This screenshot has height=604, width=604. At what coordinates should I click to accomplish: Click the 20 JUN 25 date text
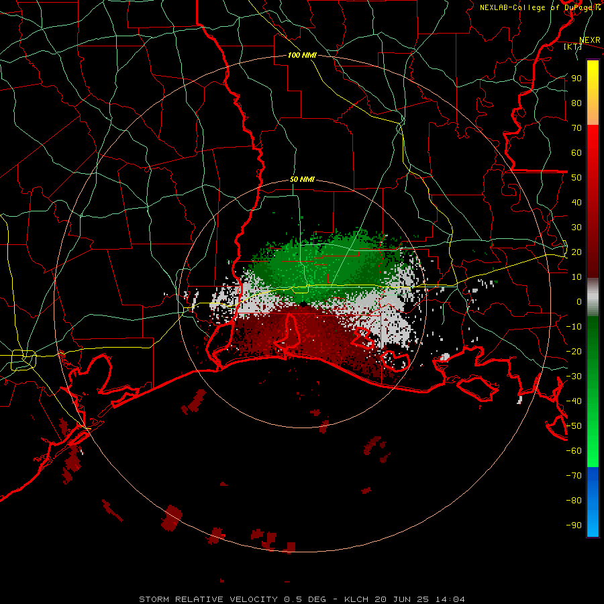point(402,599)
